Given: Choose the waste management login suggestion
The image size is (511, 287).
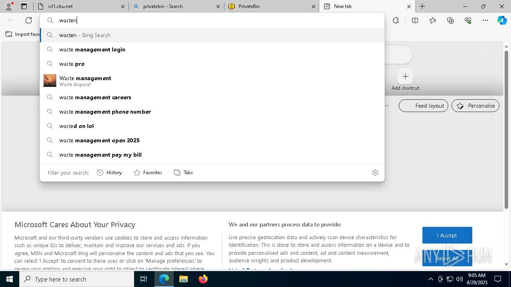Looking at the screenshot, I should point(212,49).
